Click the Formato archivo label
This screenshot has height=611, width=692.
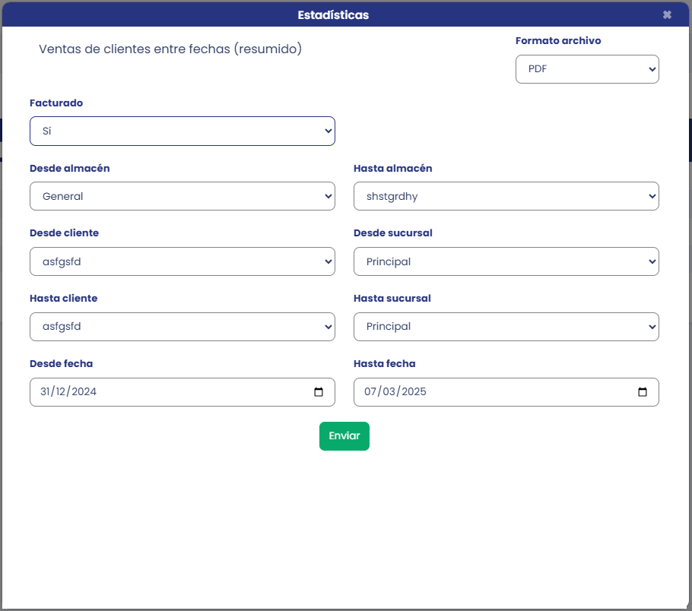coord(558,40)
